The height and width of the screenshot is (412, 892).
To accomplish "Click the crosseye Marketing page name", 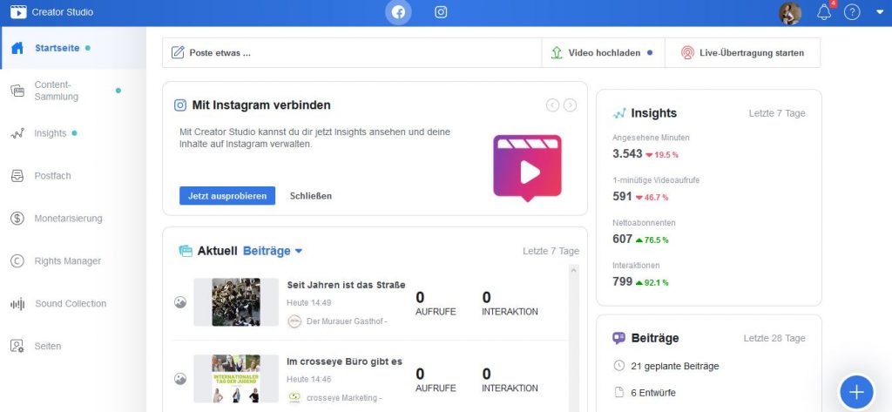I will 343,398.
